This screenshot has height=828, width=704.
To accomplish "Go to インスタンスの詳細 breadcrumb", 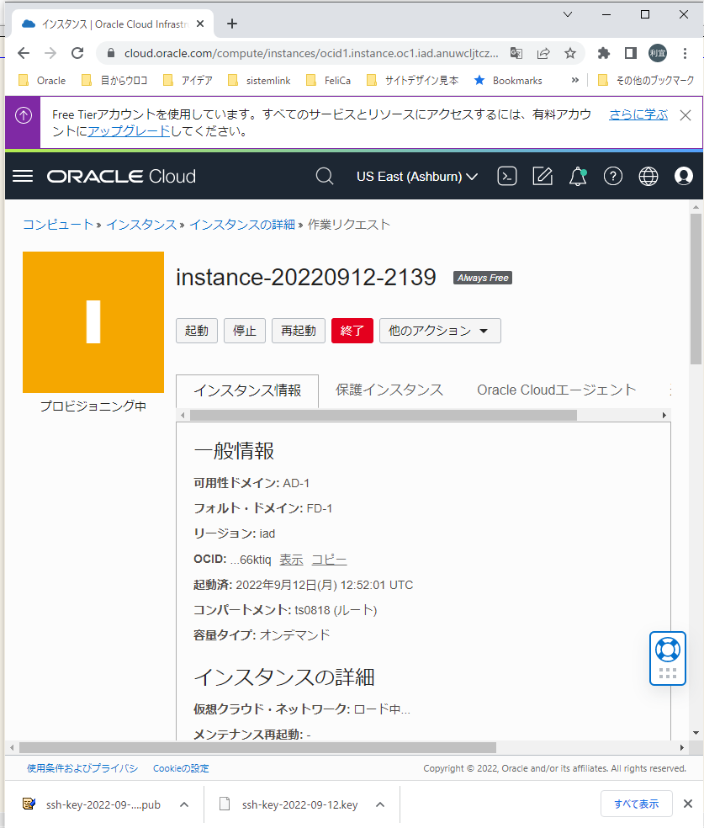I will 242,225.
